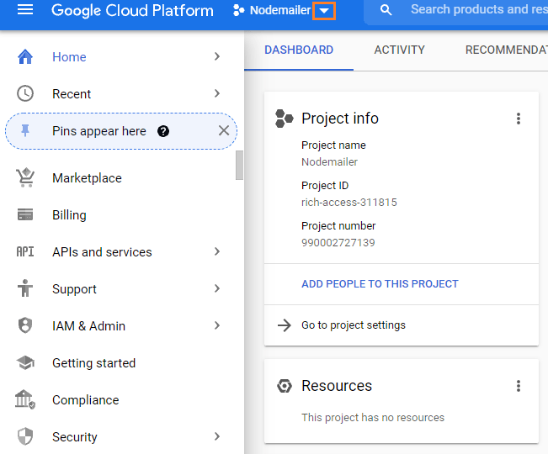This screenshot has height=454, width=548.
Task: Click the Compliance building icon
Action: click(x=25, y=399)
